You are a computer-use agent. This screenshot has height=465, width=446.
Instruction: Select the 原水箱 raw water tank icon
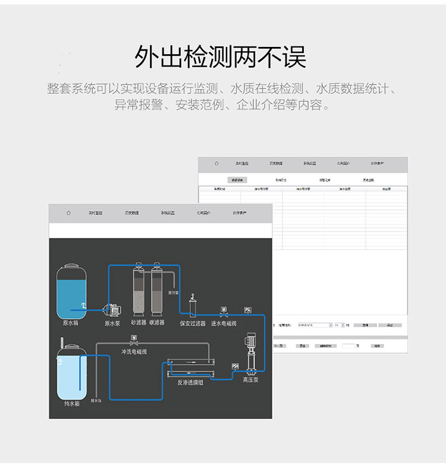(x=71, y=291)
